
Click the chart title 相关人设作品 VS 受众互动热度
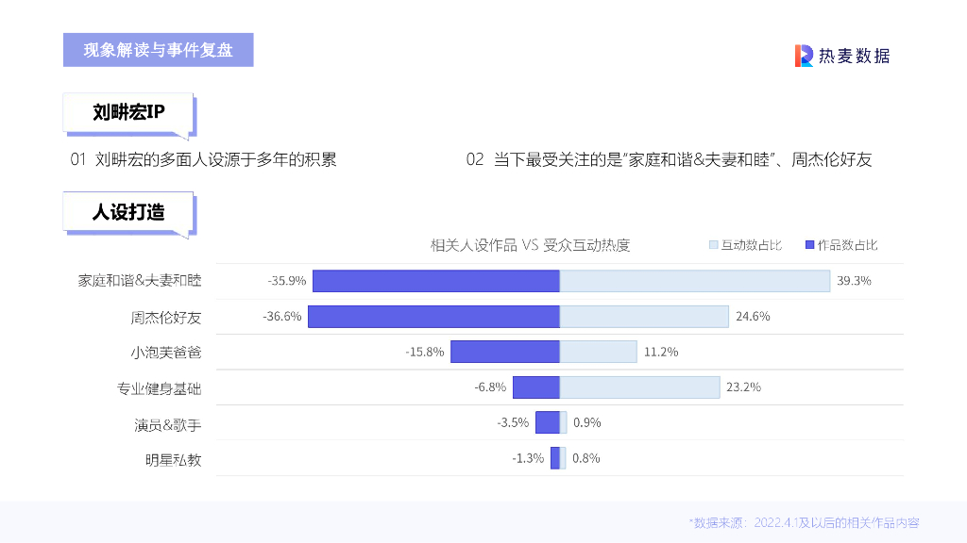[530, 245]
